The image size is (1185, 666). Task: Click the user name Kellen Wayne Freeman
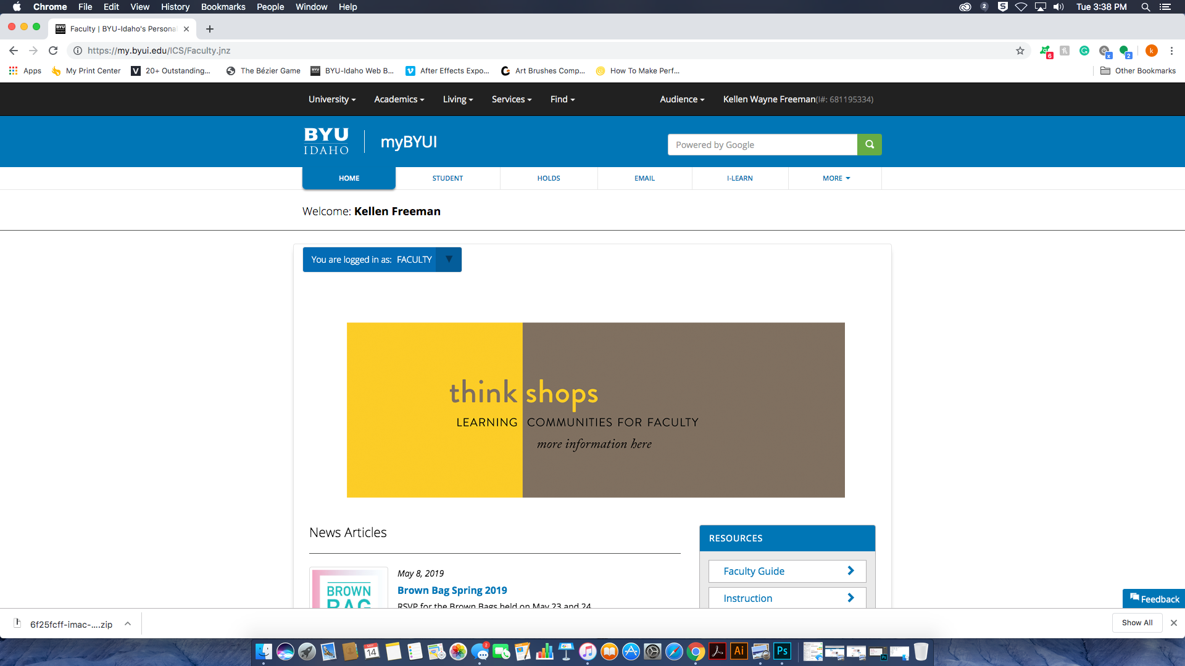click(x=769, y=99)
